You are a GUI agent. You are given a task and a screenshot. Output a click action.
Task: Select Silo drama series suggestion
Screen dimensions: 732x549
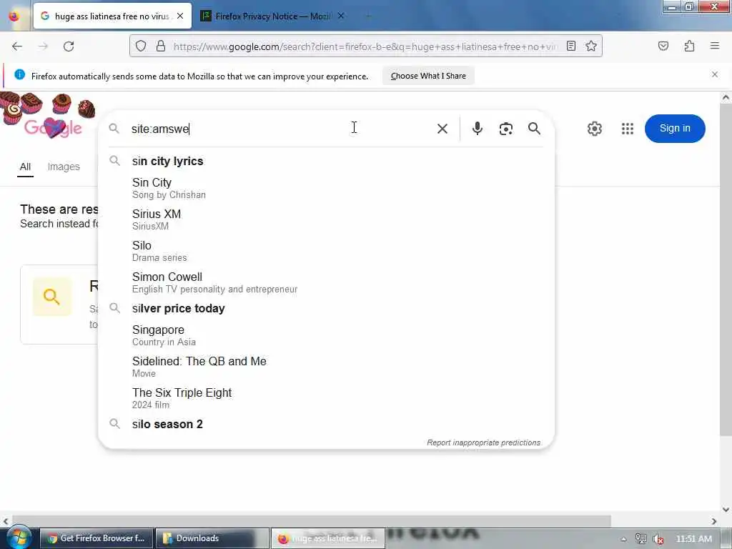click(326, 251)
